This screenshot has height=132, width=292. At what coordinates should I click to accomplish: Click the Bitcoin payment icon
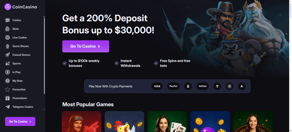coord(188,86)
